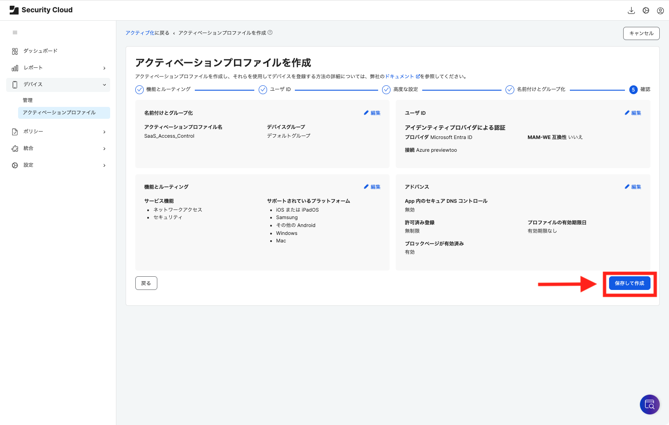Viewport: 669px width, 425px height.
Task: Click the 無制限 value
Action: click(x=412, y=231)
